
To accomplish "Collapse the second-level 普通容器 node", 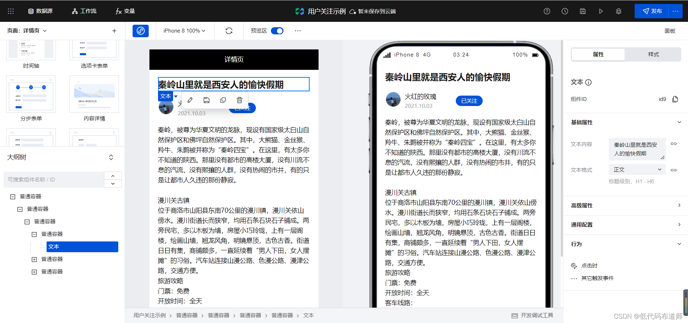I will tap(20, 209).
